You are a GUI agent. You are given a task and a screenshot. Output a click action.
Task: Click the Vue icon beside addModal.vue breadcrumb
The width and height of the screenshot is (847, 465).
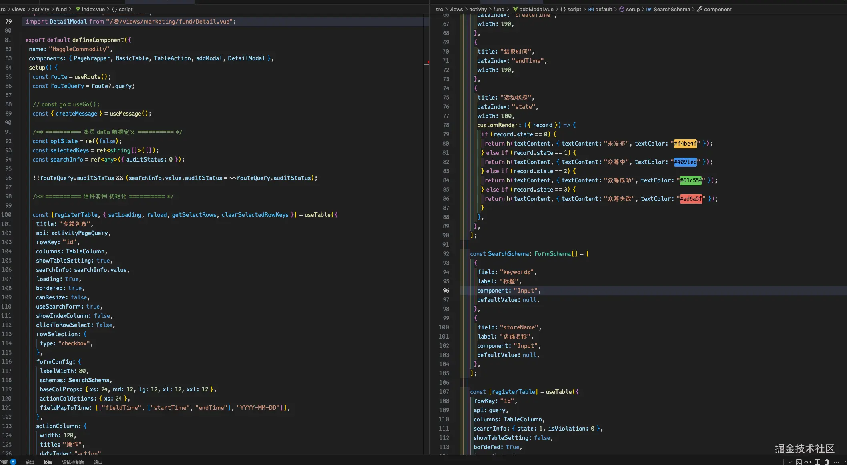[x=515, y=9]
